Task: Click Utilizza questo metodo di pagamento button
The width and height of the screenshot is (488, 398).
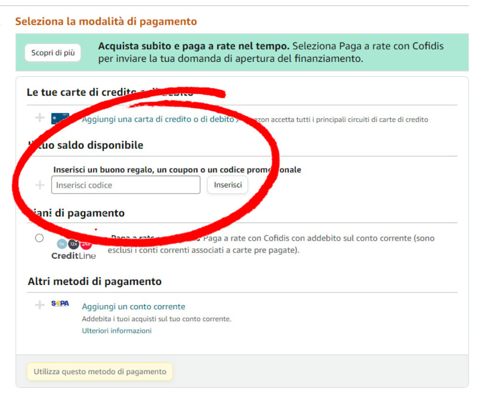Action: click(100, 372)
